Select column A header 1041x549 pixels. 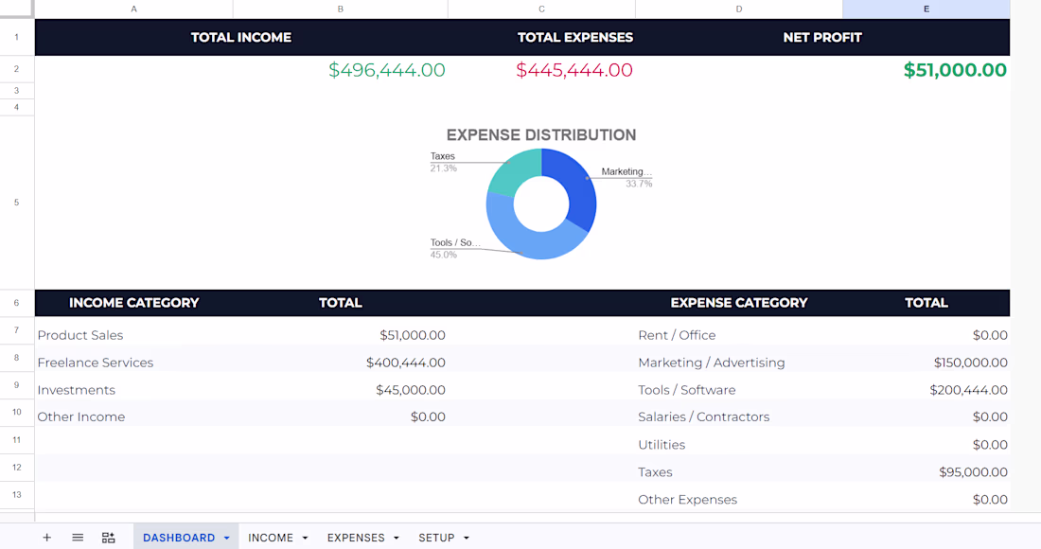pyautogui.click(x=134, y=9)
